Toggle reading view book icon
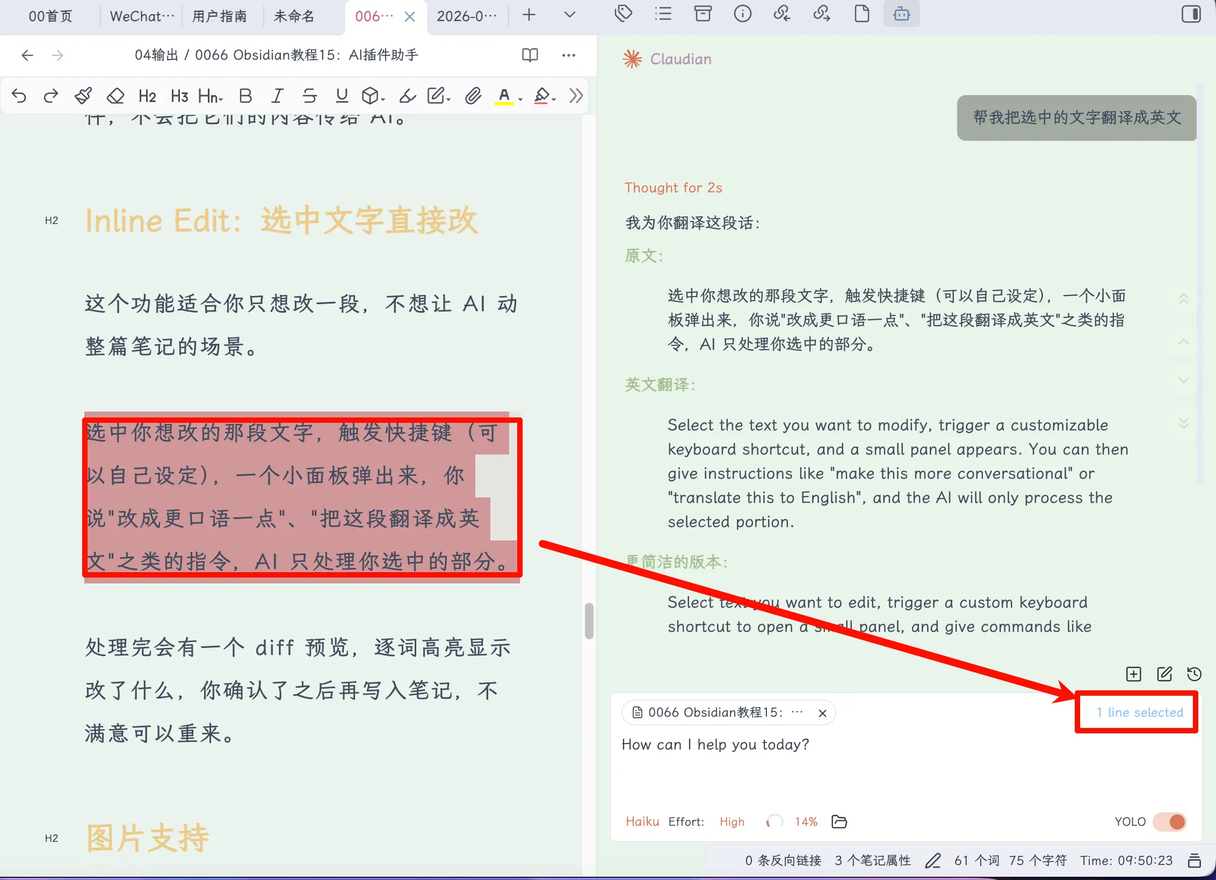1216x880 pixels. click(x=530, y=55)
